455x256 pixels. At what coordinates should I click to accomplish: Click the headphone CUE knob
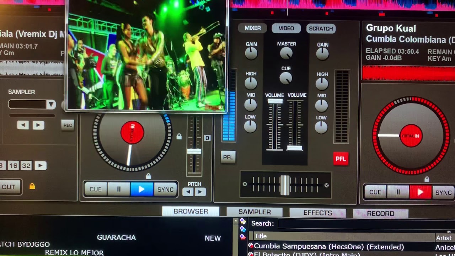click(x=286, y=78)
